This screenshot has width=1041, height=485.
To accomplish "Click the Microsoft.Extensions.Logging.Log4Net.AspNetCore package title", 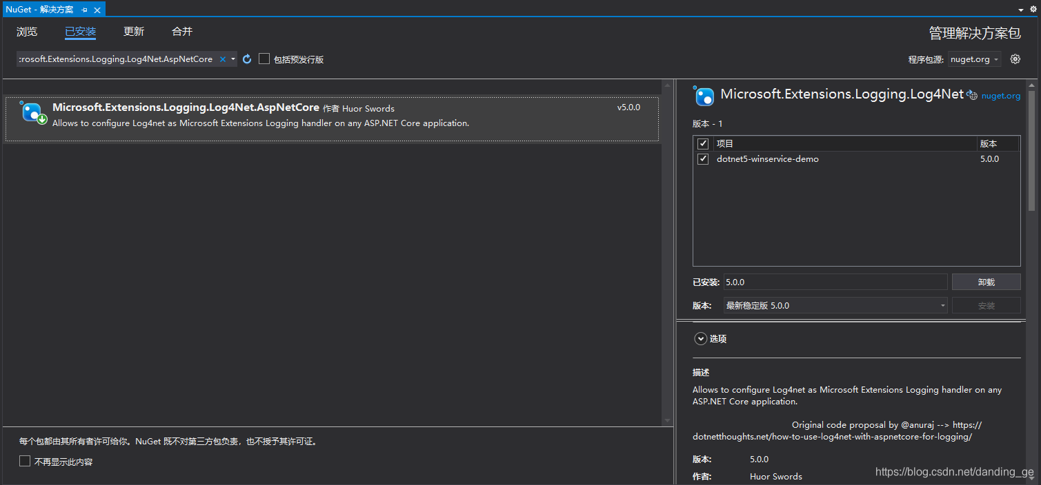I will pyautogui.click(x=186, y=107).
